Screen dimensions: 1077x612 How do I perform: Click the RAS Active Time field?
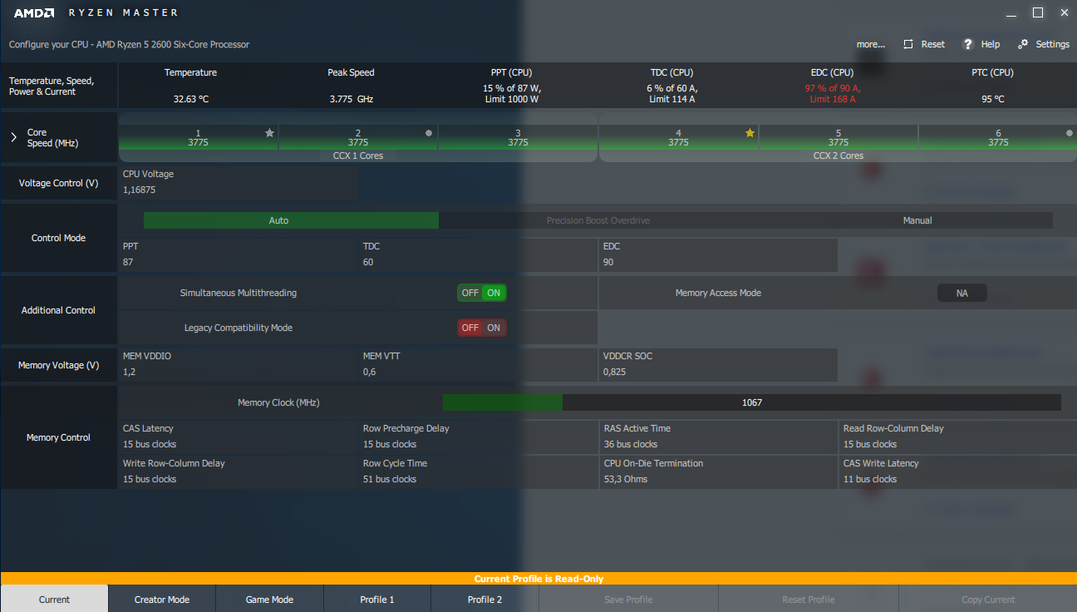[x=718, y=437]
